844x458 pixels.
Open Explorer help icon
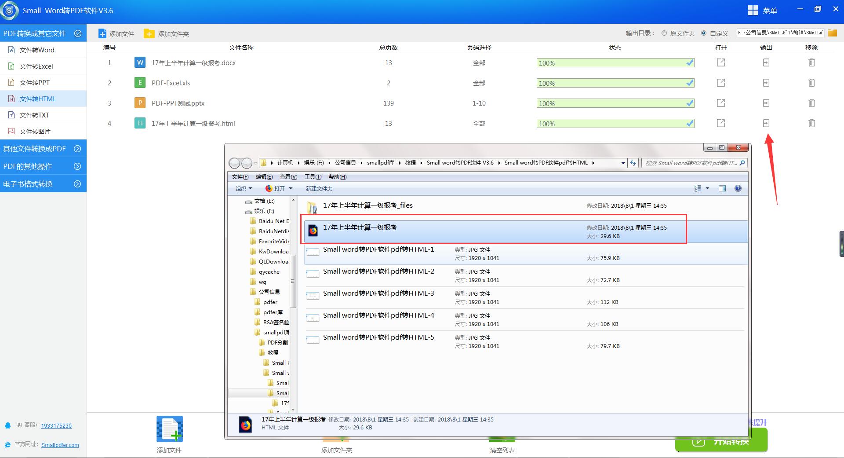pyautogui.click(x=738, y=188)
